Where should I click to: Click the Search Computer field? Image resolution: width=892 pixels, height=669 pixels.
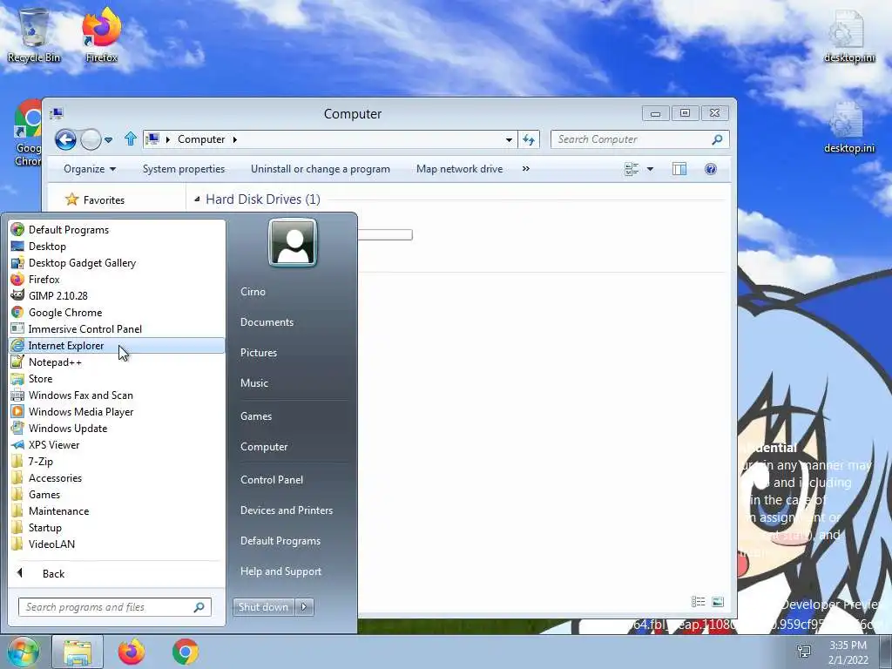click(x=639, y=139)
